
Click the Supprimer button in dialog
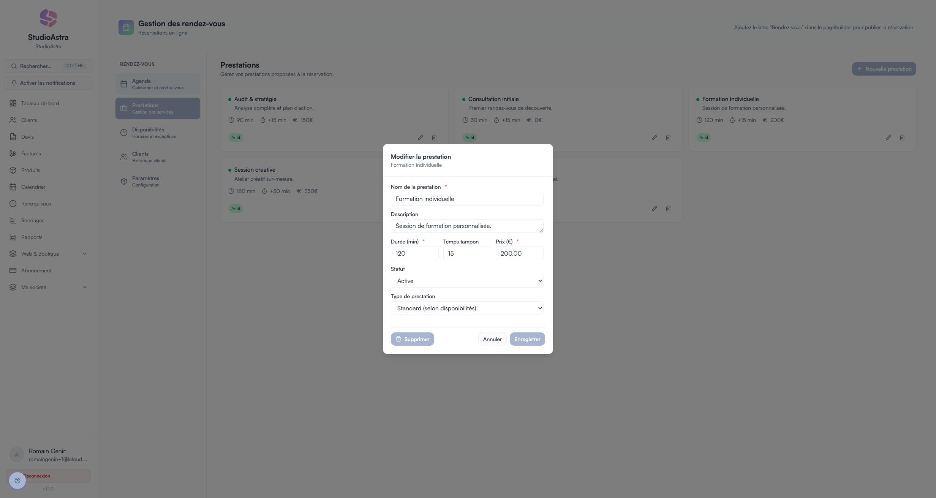tap(412, 339)
